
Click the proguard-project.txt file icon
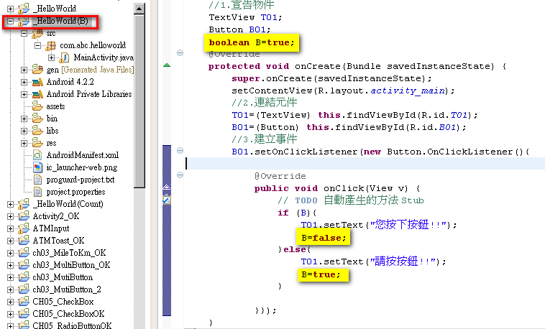point(37,180)
